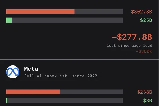Click the Meta logo icon
Image resolution: width=159 pixels, height=106 pixels.
13,72
